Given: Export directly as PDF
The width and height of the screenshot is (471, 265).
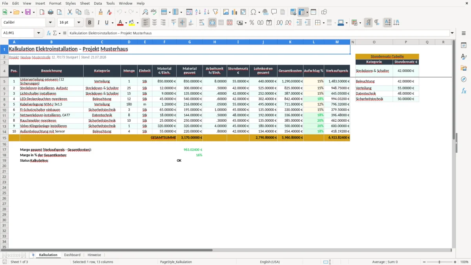Looking at the screenshot, I should point(42,12).
